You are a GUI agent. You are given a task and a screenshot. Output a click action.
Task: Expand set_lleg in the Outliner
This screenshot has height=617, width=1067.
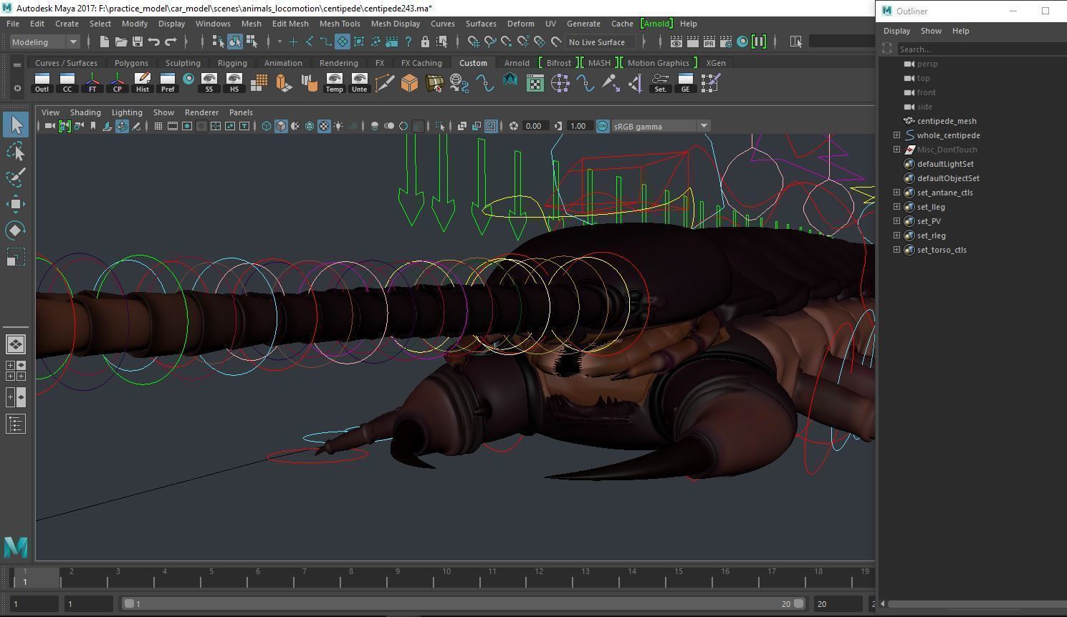click(896, 207)
